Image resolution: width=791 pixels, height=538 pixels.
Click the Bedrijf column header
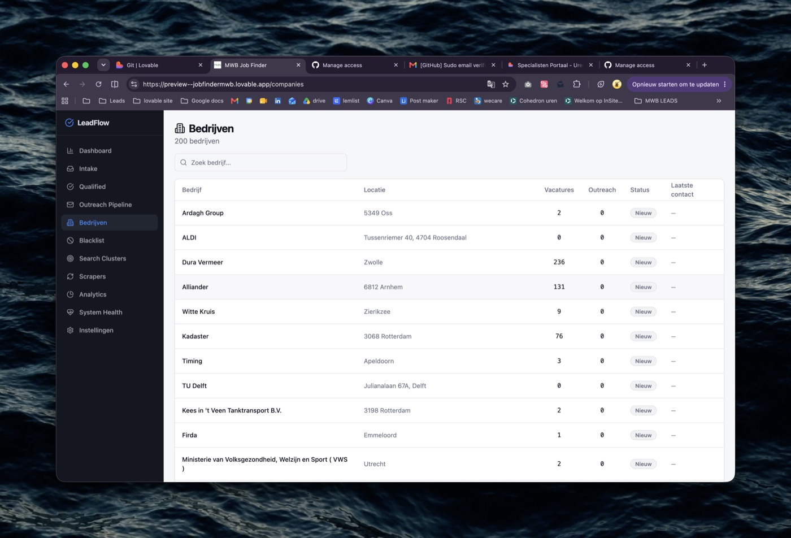[192, 190]
